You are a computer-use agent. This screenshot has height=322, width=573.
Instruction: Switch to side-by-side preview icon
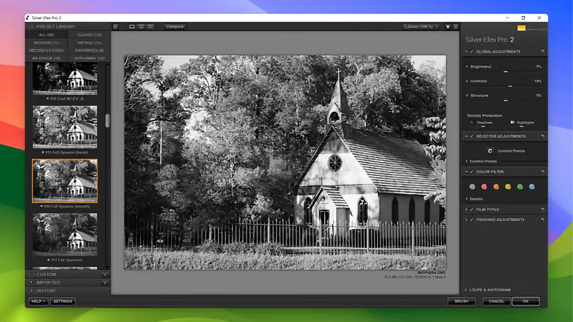point(150,27)
